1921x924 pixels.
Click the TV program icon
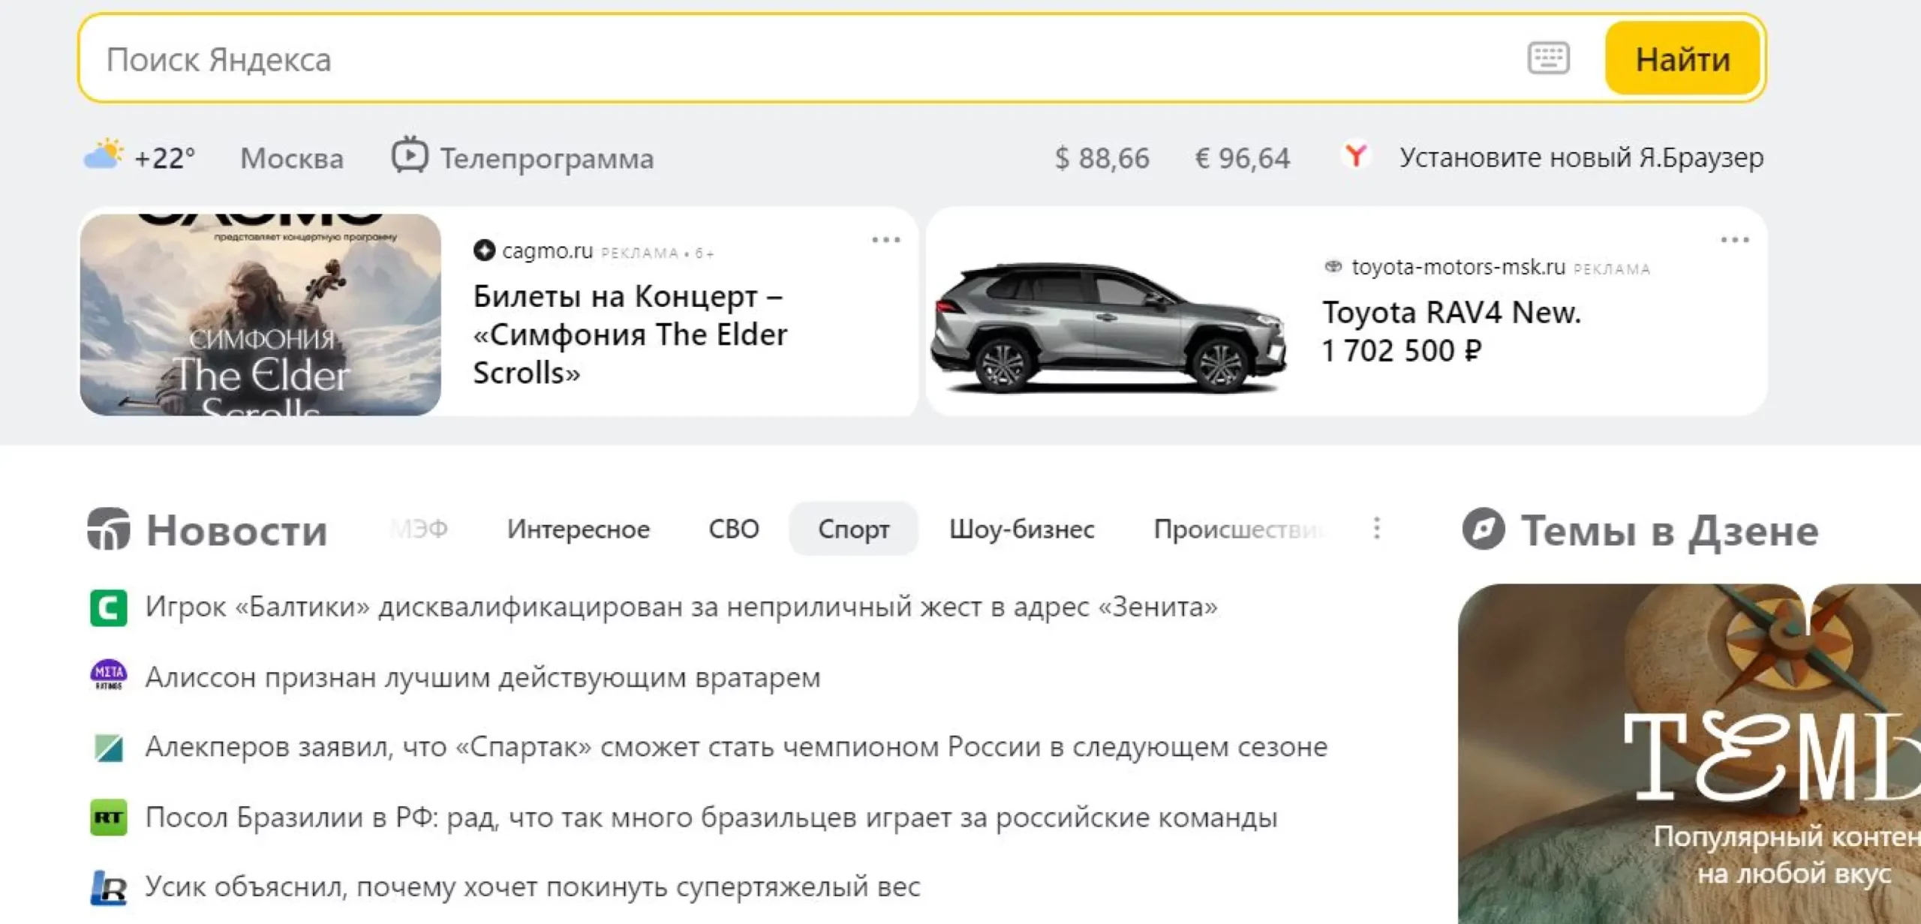pos(410,155)
